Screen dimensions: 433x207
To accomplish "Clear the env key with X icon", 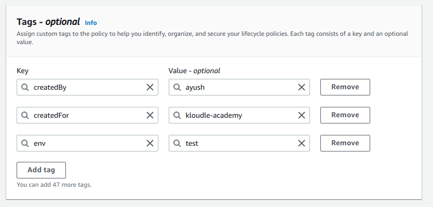I will click(150, 143).
